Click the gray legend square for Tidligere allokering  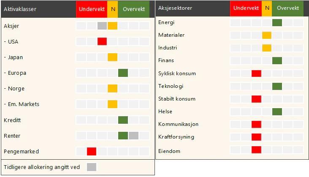pos(92,167)
